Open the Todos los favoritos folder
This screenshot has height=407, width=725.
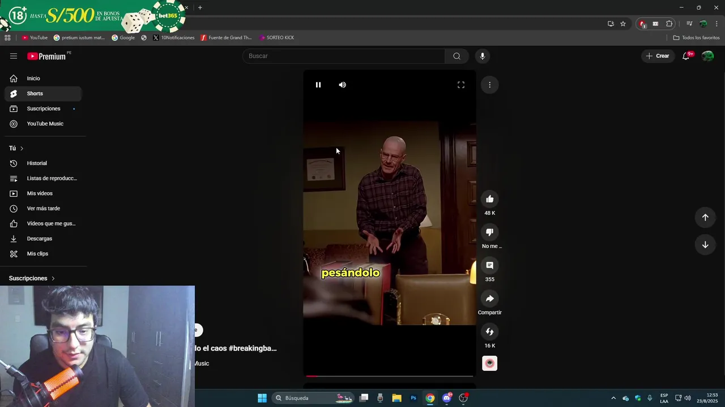pos(696,38)
